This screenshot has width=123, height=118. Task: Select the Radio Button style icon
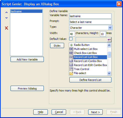click(x=71, y=45)
